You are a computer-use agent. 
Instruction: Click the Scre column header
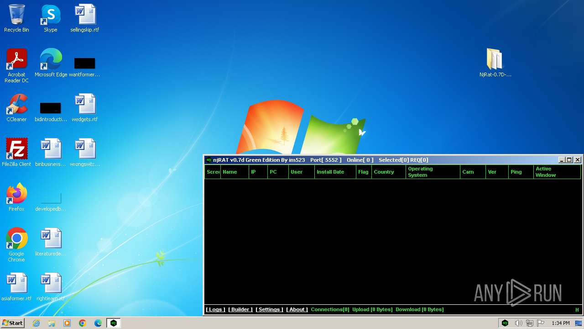coord(213,172)
